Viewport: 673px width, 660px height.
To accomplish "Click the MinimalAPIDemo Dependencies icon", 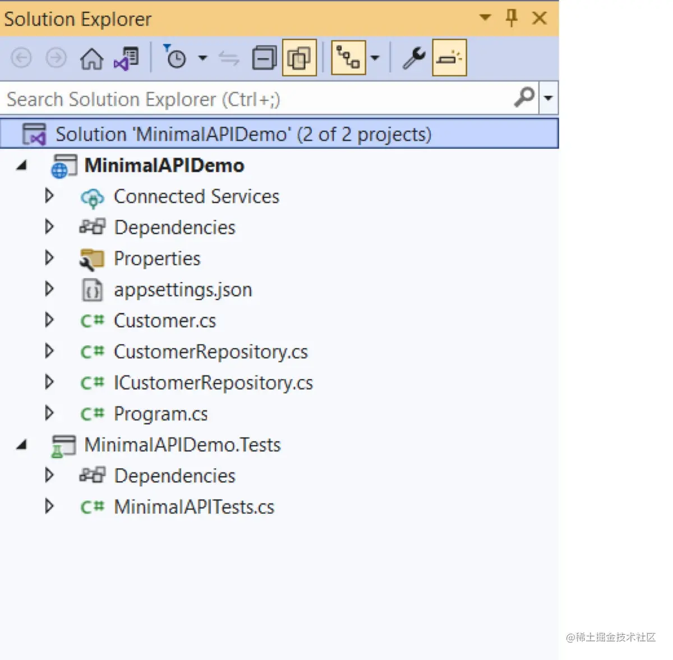I will coord(92,227).
